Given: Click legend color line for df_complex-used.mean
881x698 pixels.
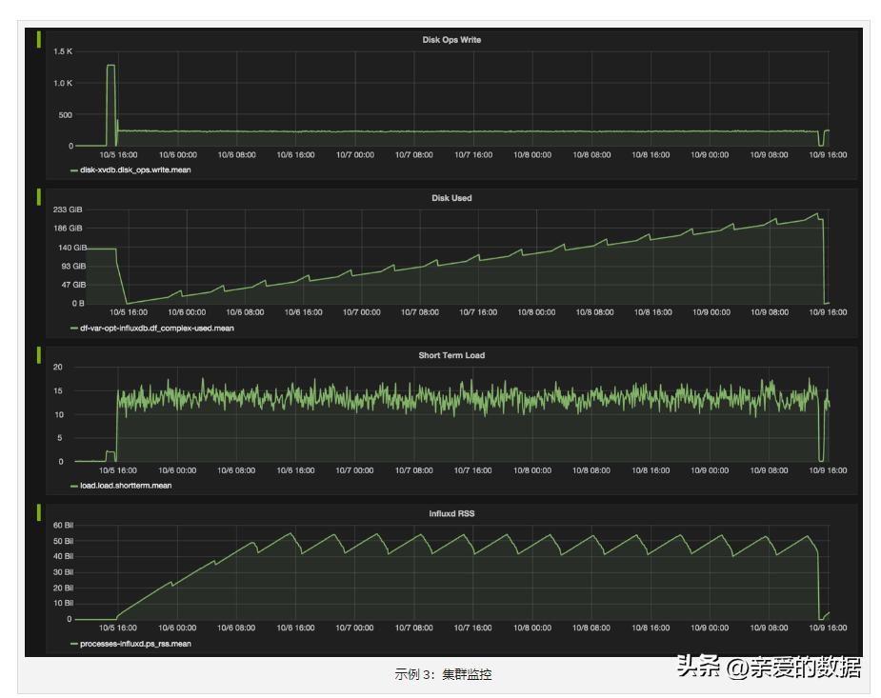Looking at the screenshot, I should click(x=73, y=329).
